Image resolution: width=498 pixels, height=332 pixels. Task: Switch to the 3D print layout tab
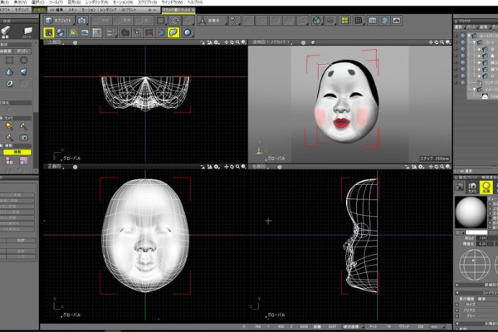click(129, 10)
